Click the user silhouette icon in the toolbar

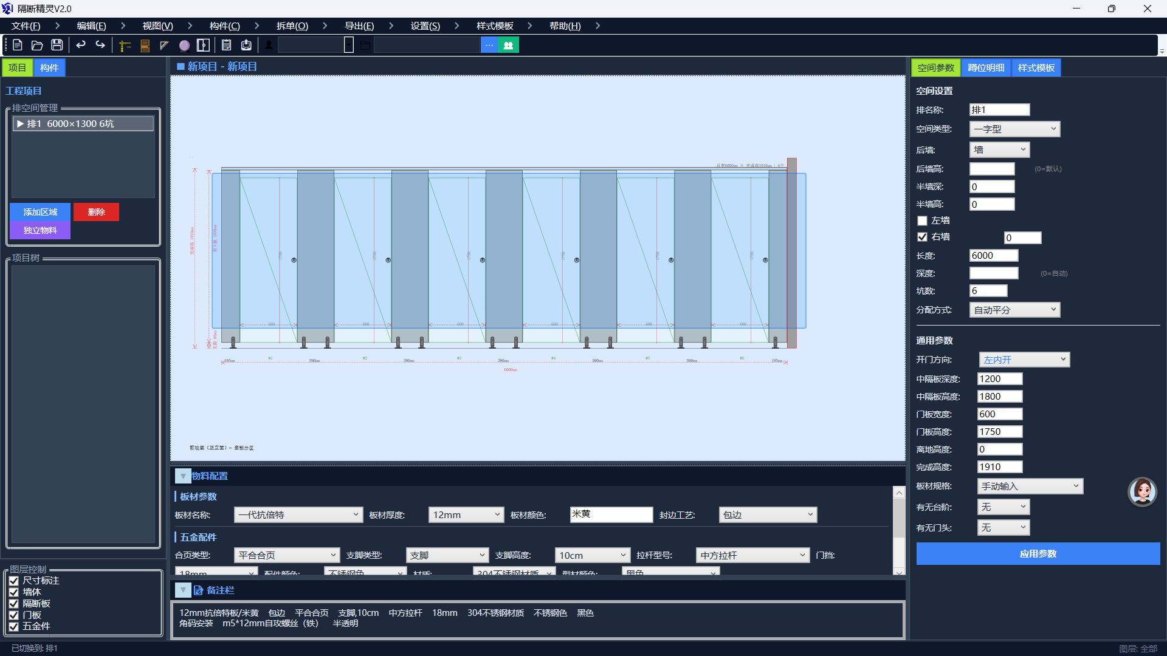click(269, 46)
